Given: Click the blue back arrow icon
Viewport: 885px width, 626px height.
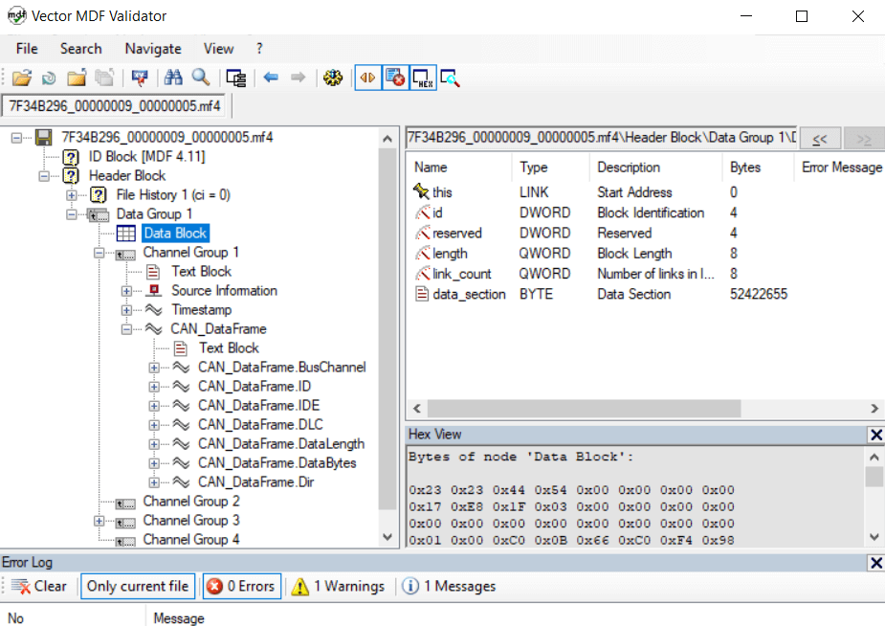Looking at the screenshot, I should 271,78.
